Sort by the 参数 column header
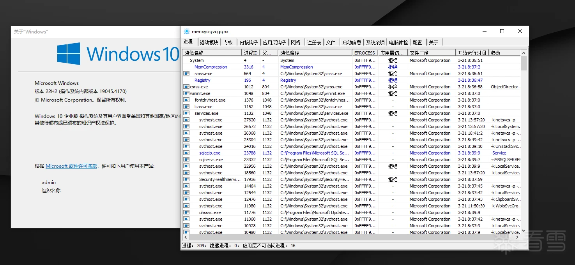 click(505, 53)
